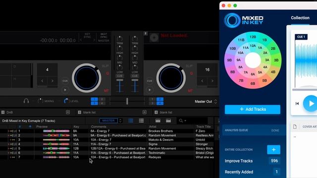This screenshot has width=317, height=178.
Task: Click the CUE 1 marker label
Action: coord(301,37)
